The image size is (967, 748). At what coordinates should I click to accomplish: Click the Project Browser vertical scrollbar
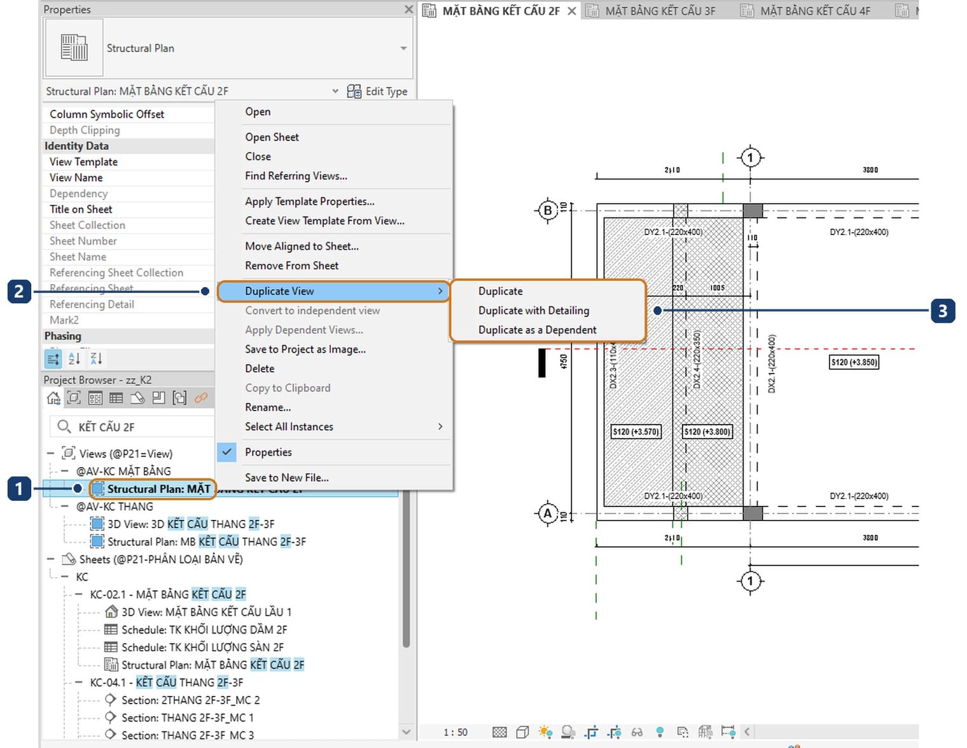pos(407,569)
